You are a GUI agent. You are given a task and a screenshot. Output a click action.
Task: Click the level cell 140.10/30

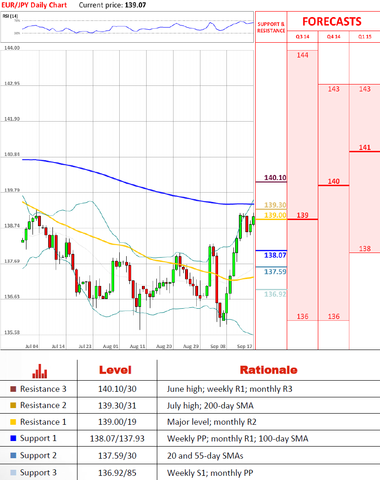pos(117,389)
